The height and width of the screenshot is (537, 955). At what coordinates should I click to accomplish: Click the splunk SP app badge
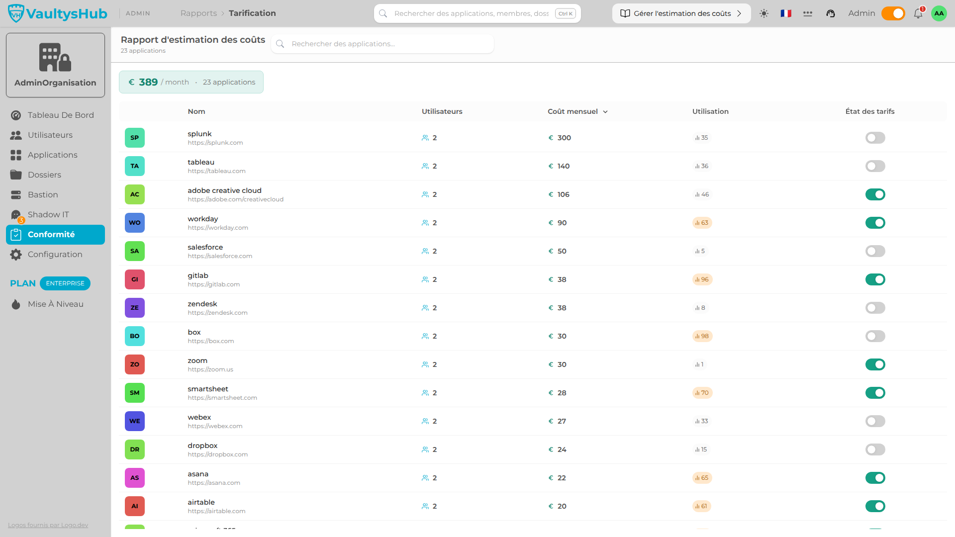point(135,138)
